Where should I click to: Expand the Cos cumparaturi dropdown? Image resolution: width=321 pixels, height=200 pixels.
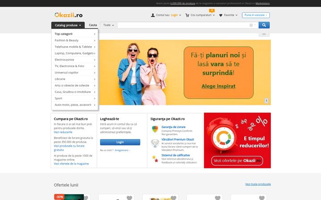[214, 15]
